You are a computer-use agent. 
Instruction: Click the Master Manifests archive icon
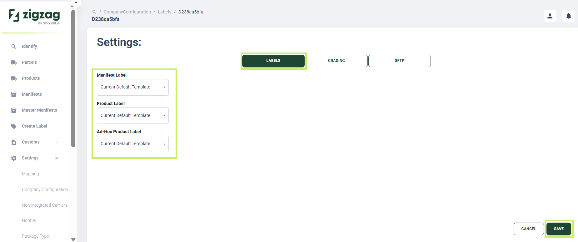point(14,110)
